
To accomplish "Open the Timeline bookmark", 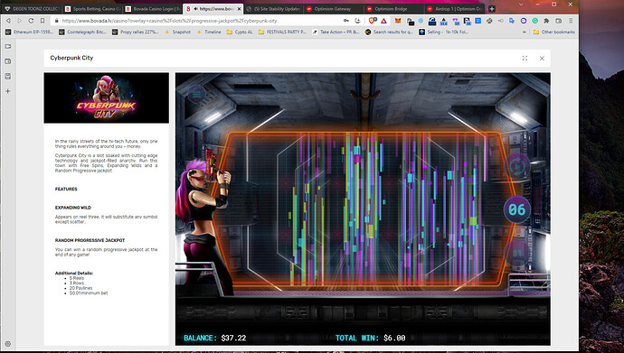I will pyautogui.click(x=209, y=32).
